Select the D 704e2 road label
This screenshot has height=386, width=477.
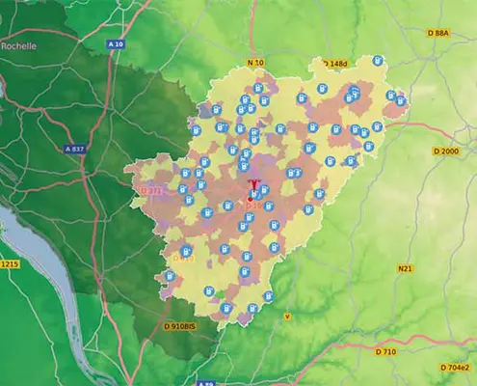(x=455, y=368)
